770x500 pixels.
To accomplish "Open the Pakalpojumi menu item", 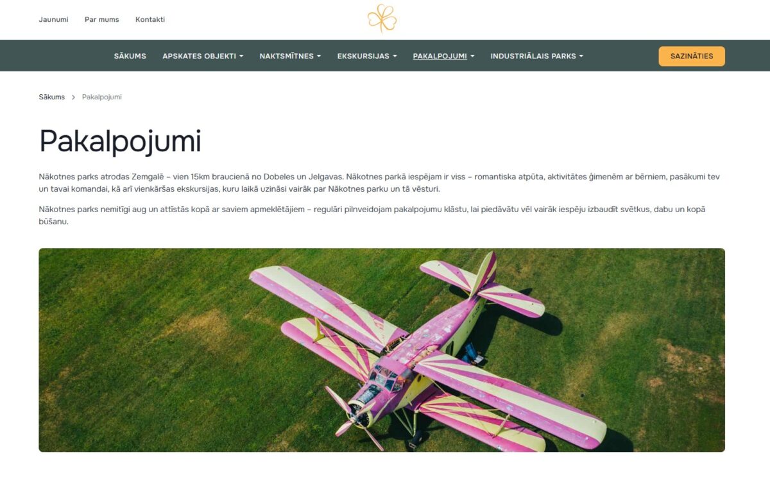I will point(443,56).
